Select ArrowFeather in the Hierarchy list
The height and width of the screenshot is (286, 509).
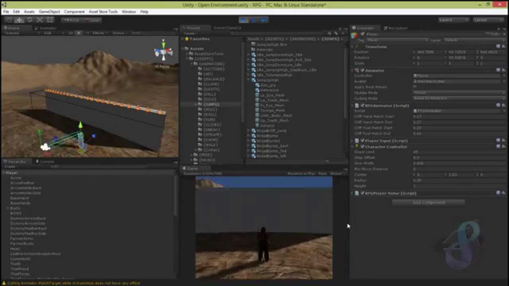coord(22,183)
